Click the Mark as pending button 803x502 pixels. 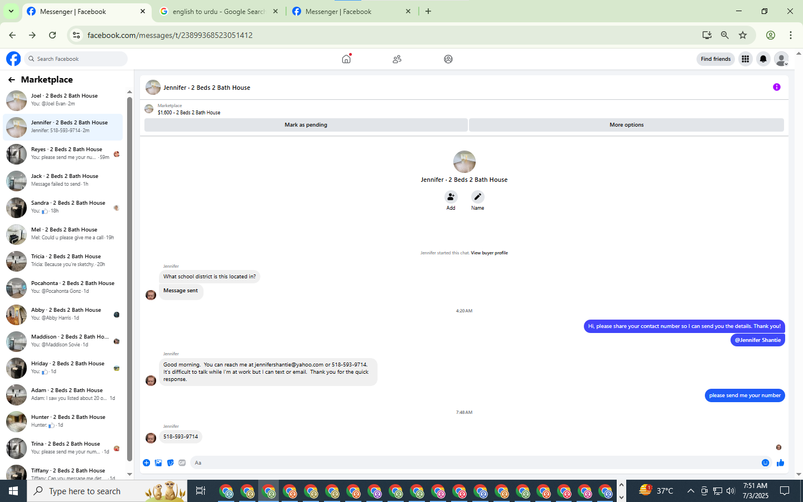coord(306,125)
